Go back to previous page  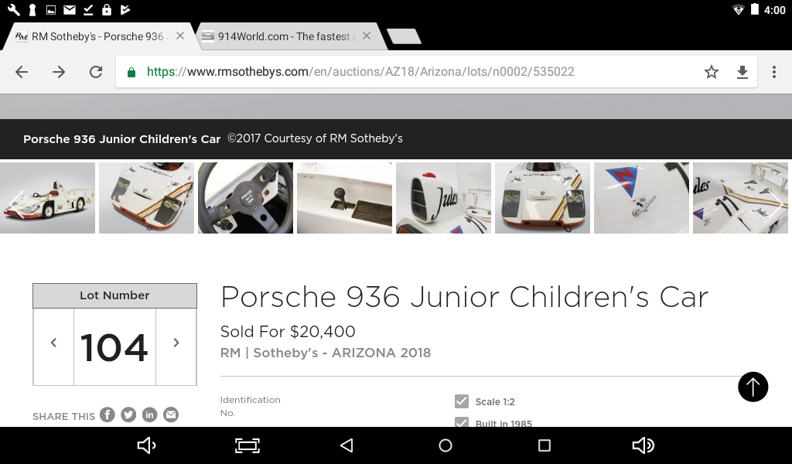[x=22, y=72]
